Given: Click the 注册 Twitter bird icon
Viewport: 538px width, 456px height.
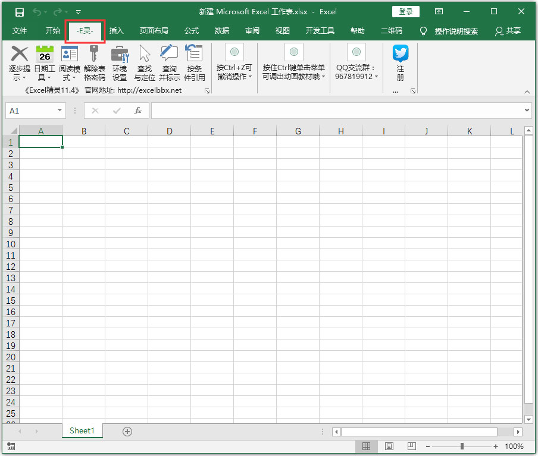Looking at the screenshot, I should (x=401, y=54).
